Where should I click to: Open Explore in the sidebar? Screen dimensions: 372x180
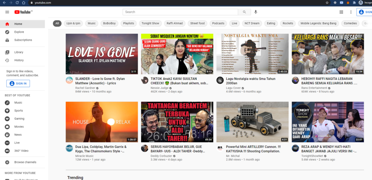[x=19, y=32]
